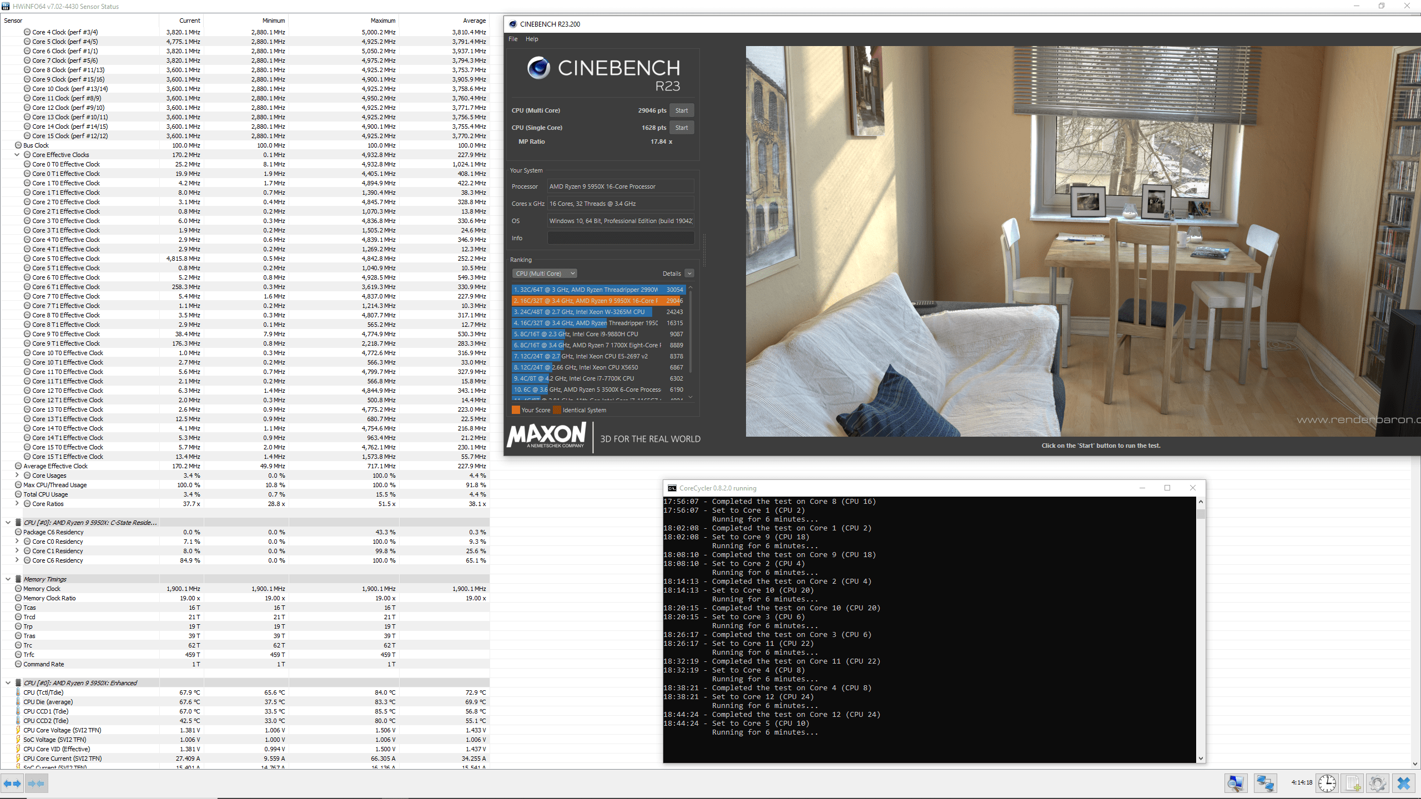This screenshot has height=799, width=1421.
Task: Expand the Core Ratios row
Action: point(17,504)
